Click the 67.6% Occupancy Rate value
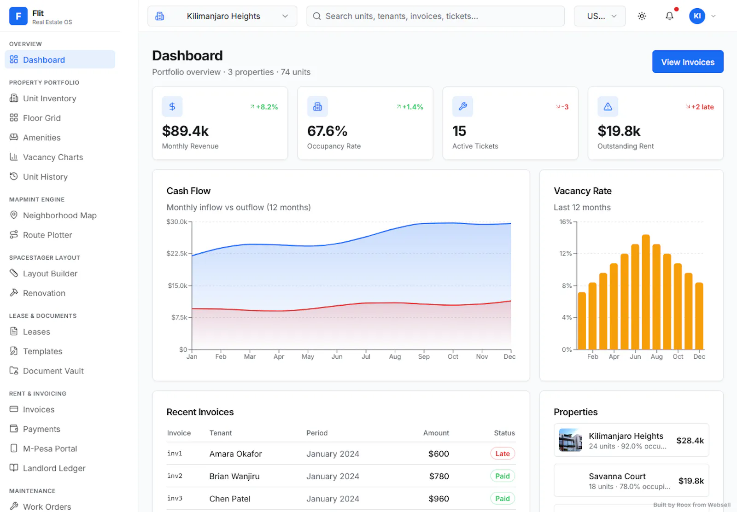This screenshot has height=512, width=737. coord(327,131)
